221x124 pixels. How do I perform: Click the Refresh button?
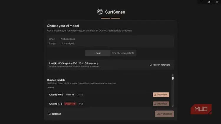pyautogui.click(x=55, y=114)
